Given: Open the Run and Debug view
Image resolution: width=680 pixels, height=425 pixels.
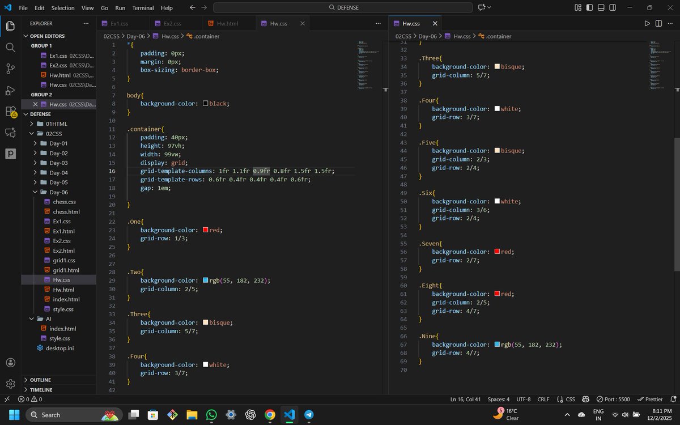Looking at the screenshot, I should (x=10, y=90).
